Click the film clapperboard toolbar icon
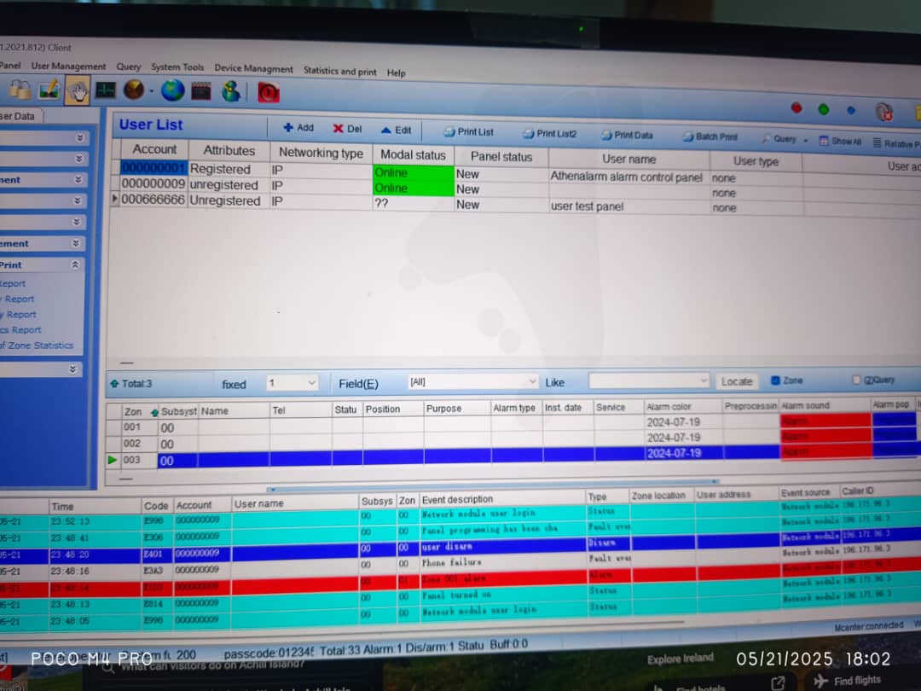This screenshot has width=921, height=691. tap(201, 91)
